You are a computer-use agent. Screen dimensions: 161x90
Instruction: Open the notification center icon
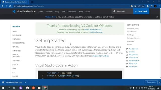(x=158, y=88)
